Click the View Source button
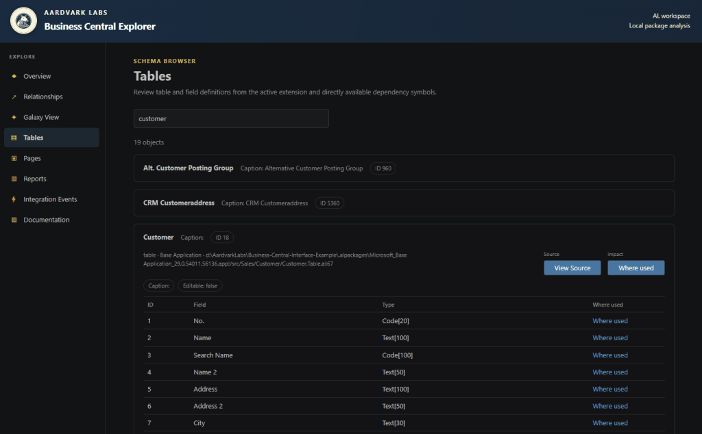Image resolution: width=702 pixels, height=434 pixels. 572,268
